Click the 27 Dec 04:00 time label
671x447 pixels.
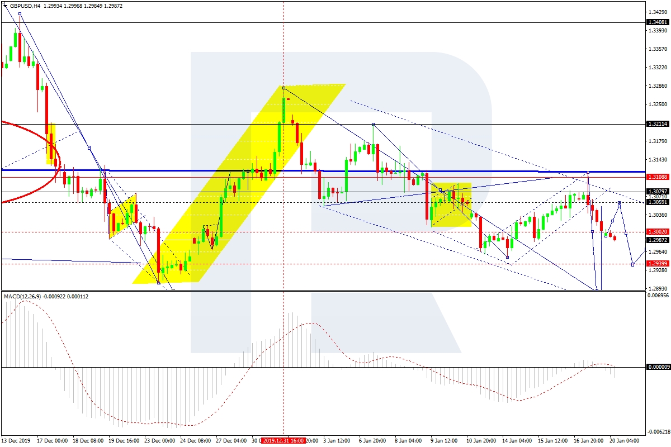pos(231,441)
